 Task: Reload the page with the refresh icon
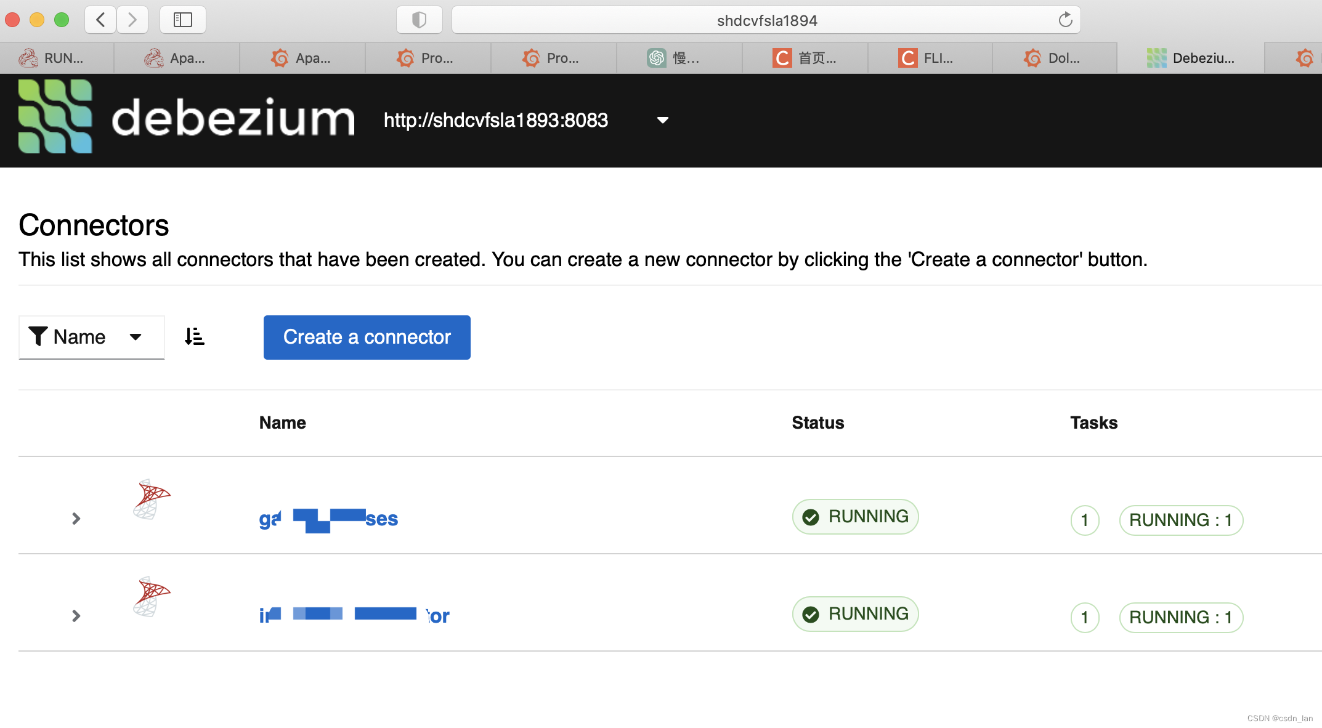pos(1065,20)
